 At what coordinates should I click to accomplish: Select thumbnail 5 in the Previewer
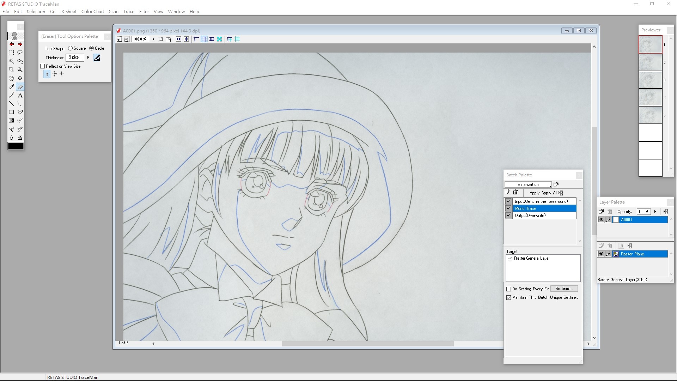coord(651,115)
